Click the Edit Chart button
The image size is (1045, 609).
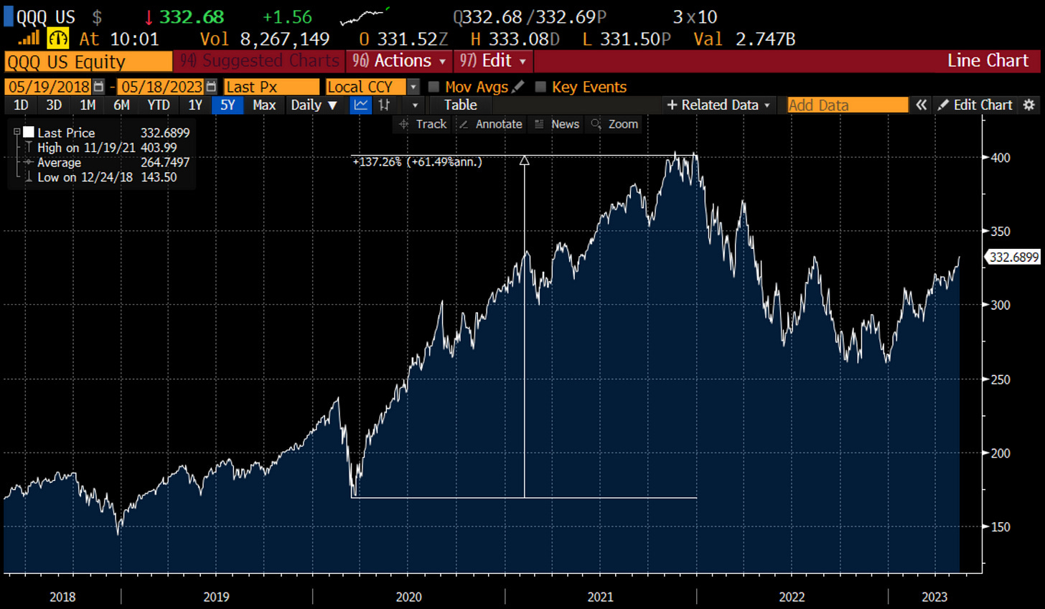(975, 105)
